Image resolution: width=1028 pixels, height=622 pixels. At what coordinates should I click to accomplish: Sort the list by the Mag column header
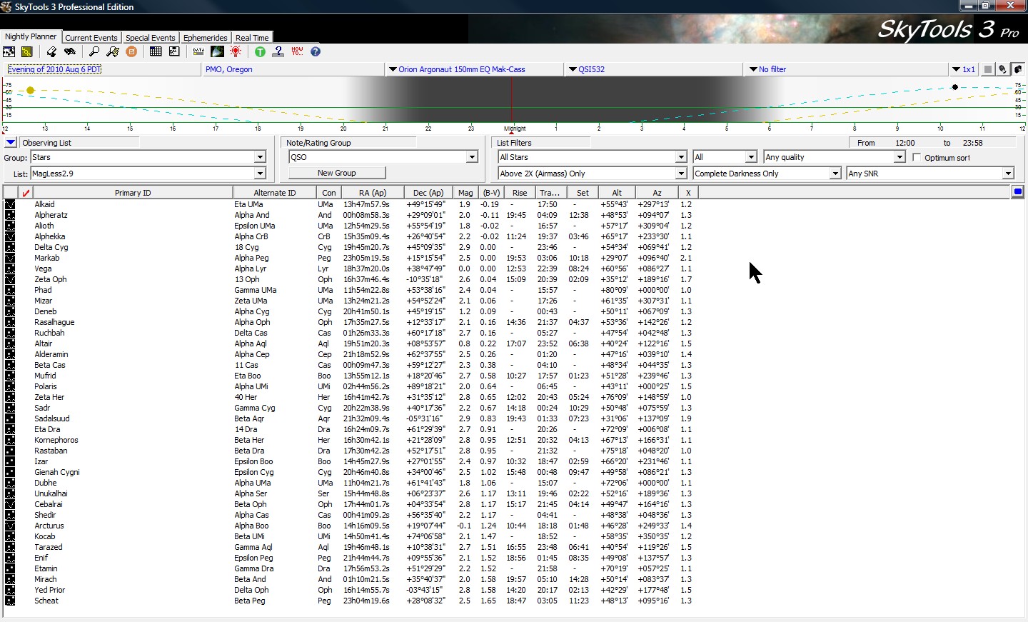pos(465,193)
